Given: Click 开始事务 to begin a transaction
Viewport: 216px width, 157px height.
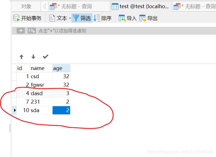Looking at the screenshot, I should click(x=27, y=18).
